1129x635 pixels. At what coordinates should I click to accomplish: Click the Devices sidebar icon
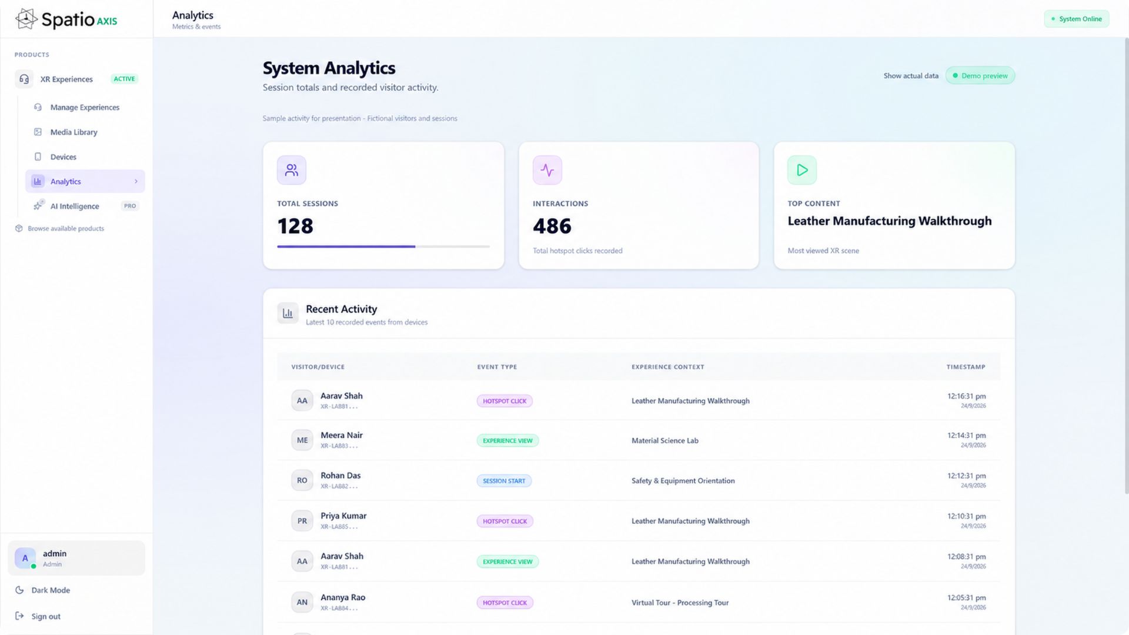(38, 156)
